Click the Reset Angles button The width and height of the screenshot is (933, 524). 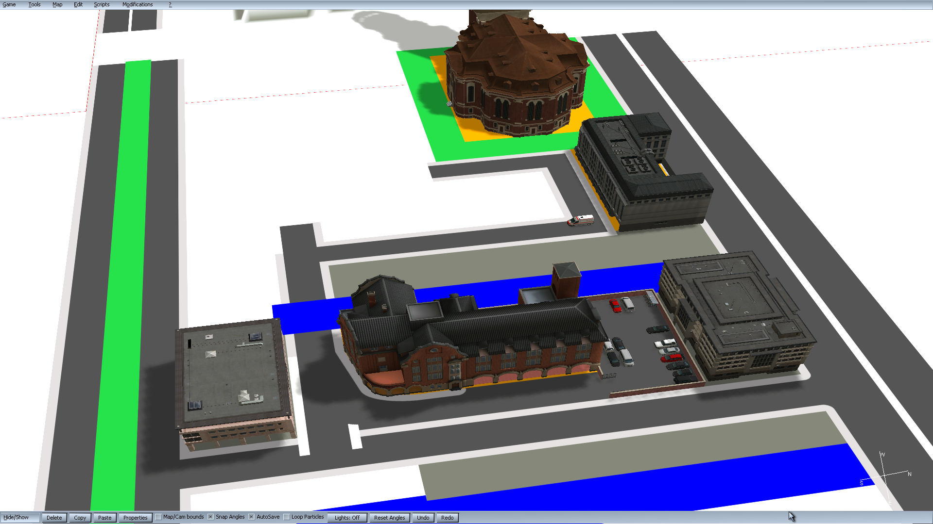pyautogui.click(x=389, y=518)
